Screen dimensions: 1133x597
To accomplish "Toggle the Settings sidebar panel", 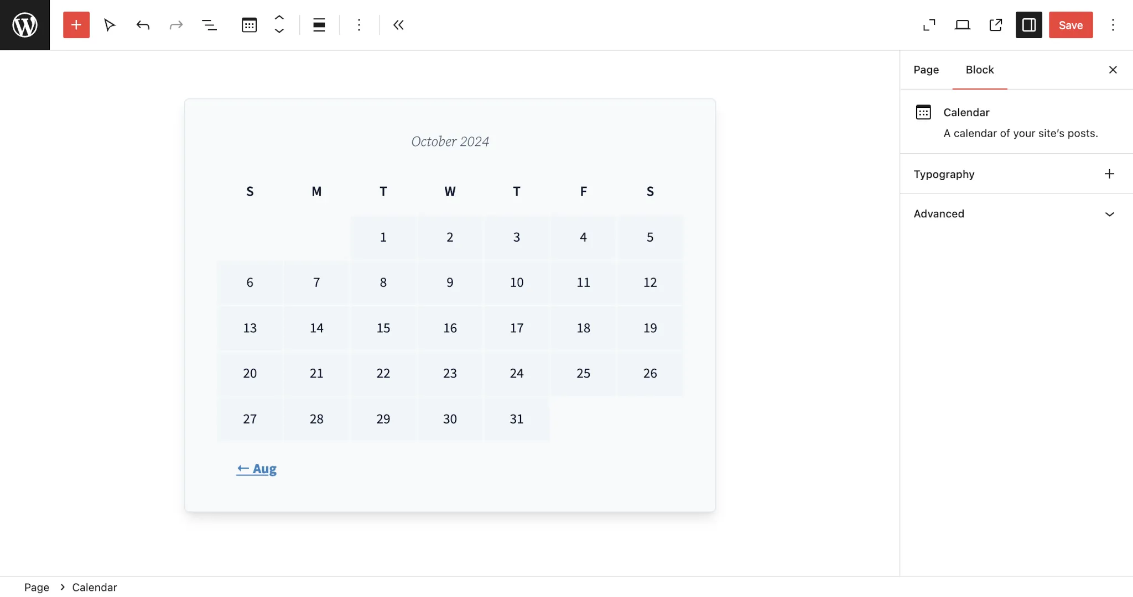I will 1029,25.
